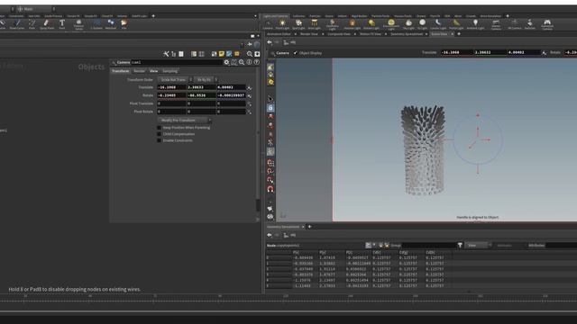Select the Environment Light shelf tool
This screenshot has width=577, height=324.
[390, 24]
